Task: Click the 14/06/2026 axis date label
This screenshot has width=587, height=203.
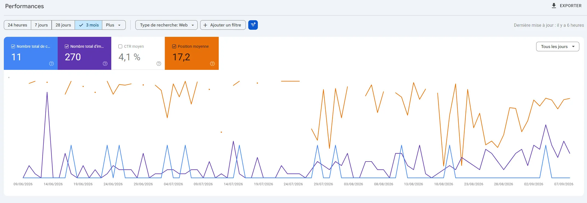Action: point(53,184)
